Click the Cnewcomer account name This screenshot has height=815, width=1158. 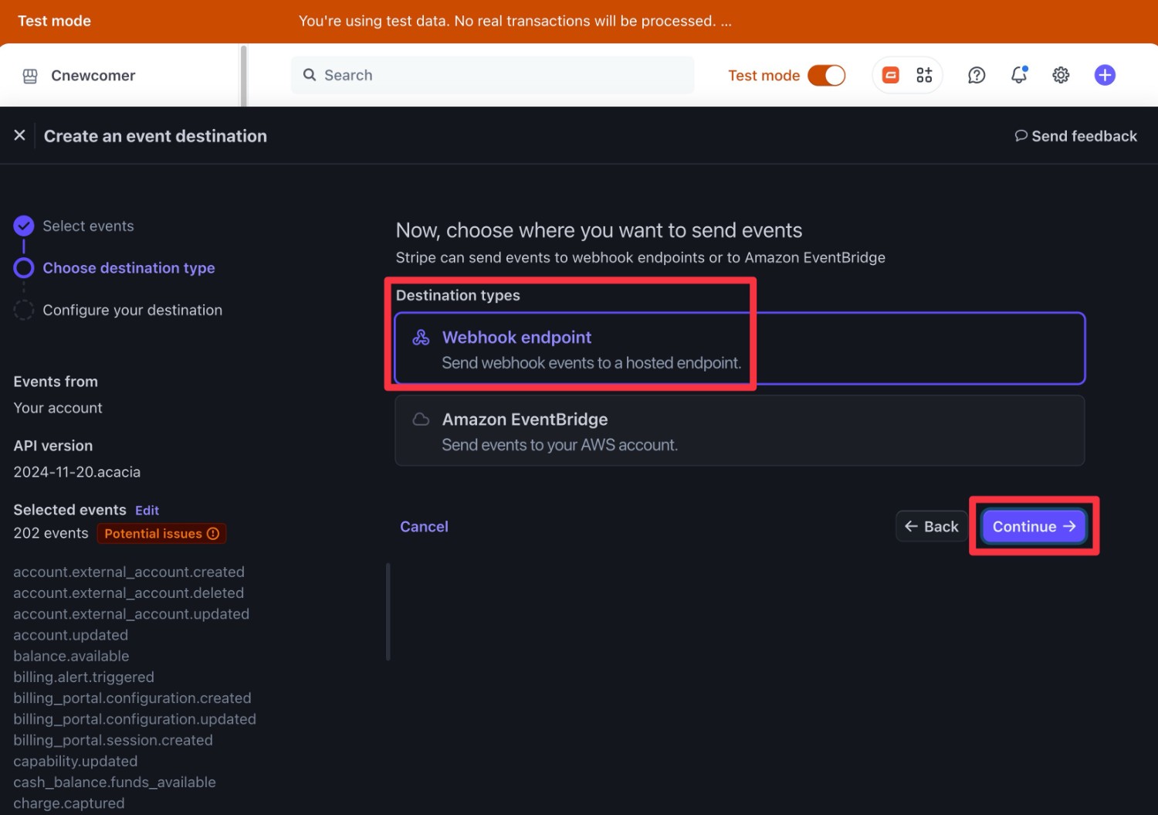point(93,76)
